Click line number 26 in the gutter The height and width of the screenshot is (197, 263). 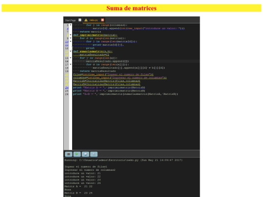(x=67, y=94)
